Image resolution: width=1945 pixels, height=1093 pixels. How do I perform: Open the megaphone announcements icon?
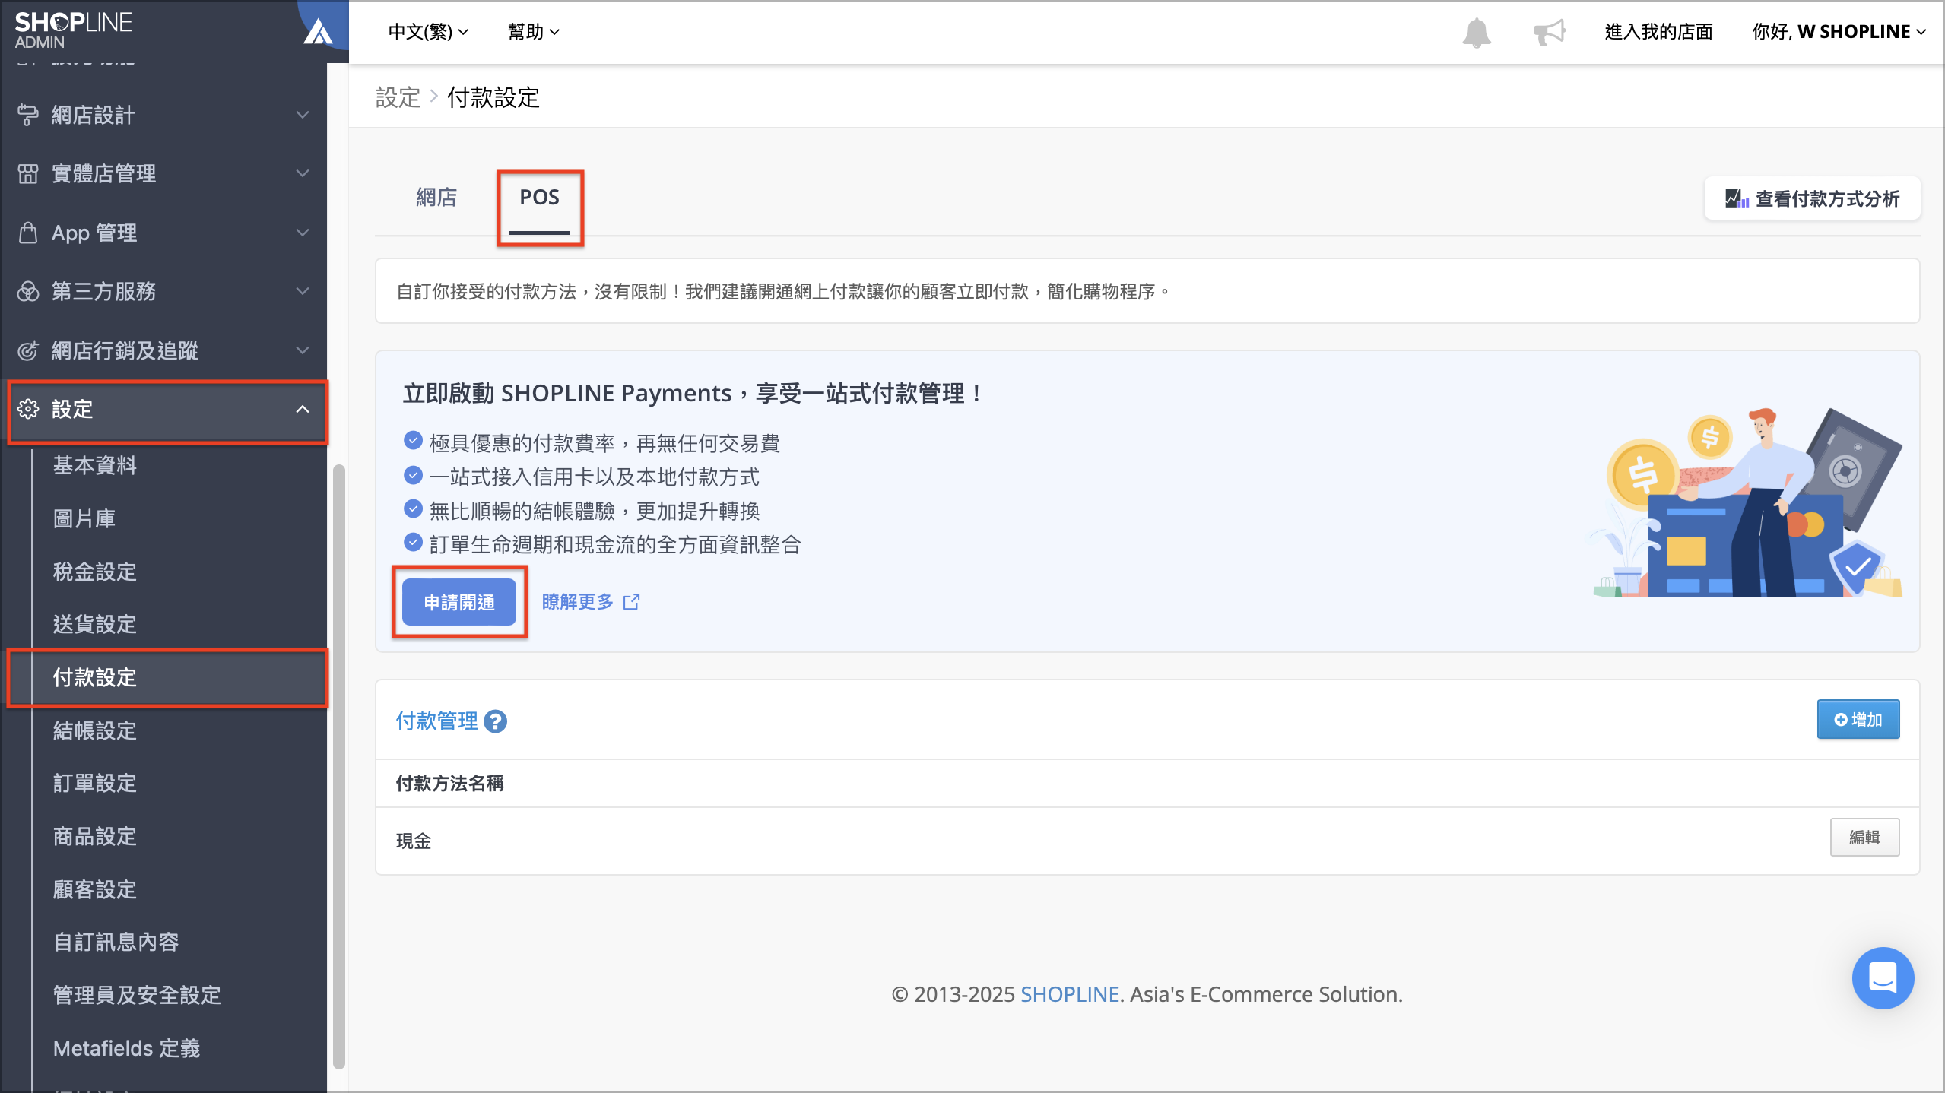click(1548, 32)
